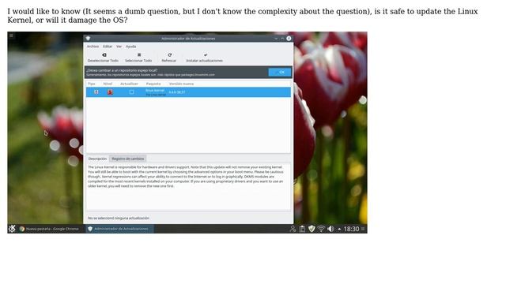The image size is (506, 284).
Task: Click the Tipo icon on the kernel row
Action: click(x=96, y=92)
